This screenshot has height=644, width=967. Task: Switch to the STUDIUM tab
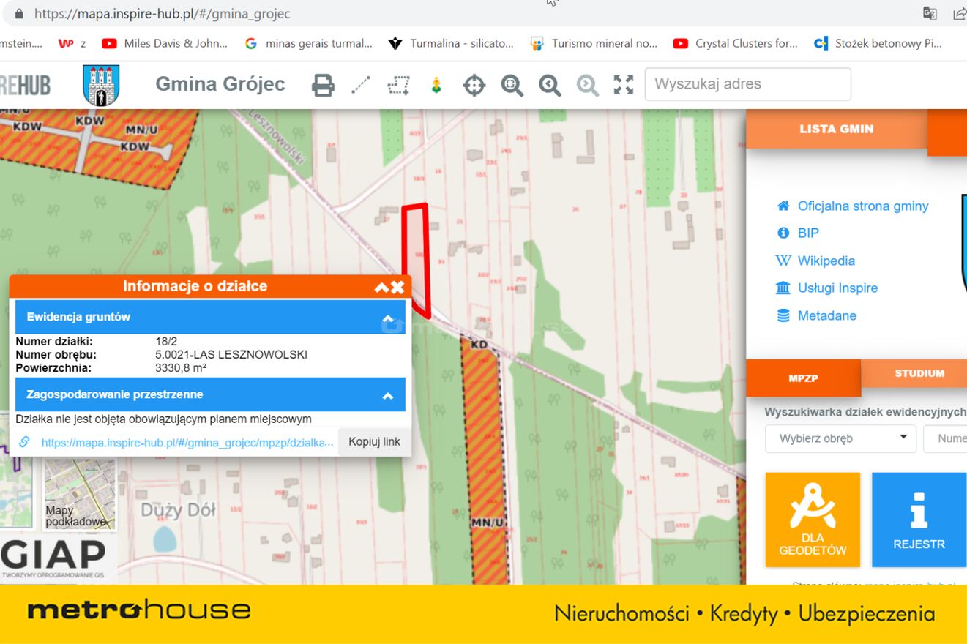tap(919, 373)
